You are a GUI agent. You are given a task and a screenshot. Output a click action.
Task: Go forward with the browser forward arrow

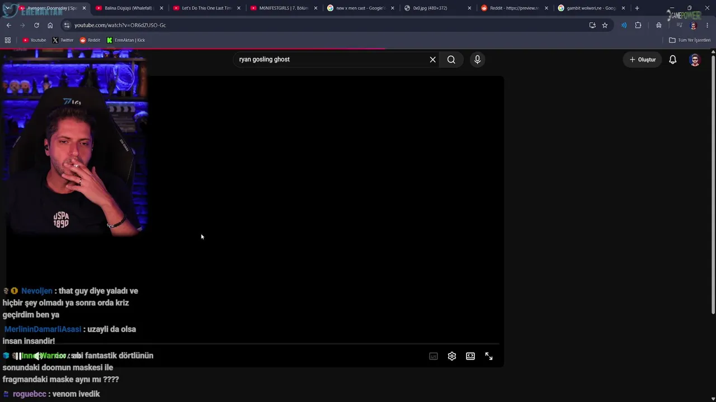coord(22,25)
